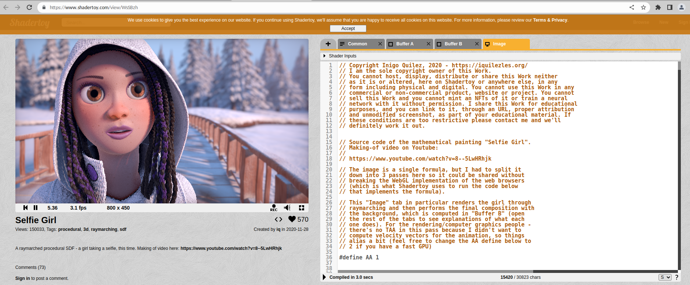
Task: Open the procedural tag
Action: pyautogui.click(x=69, y=229)
